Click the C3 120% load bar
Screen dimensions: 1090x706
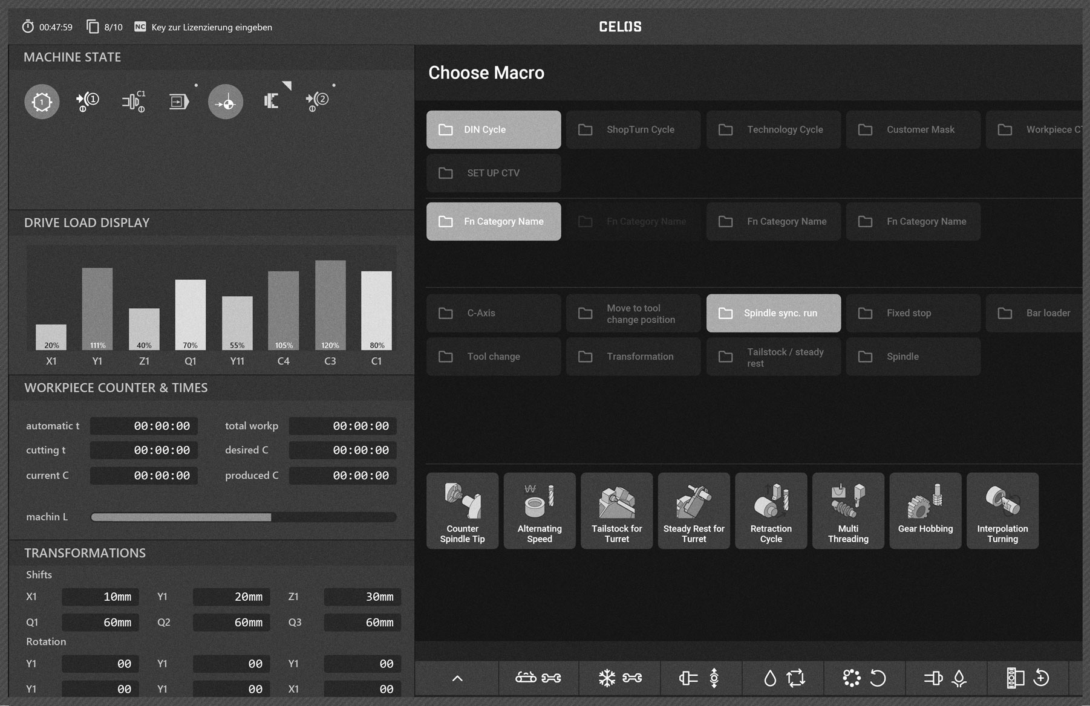[330, 305]
